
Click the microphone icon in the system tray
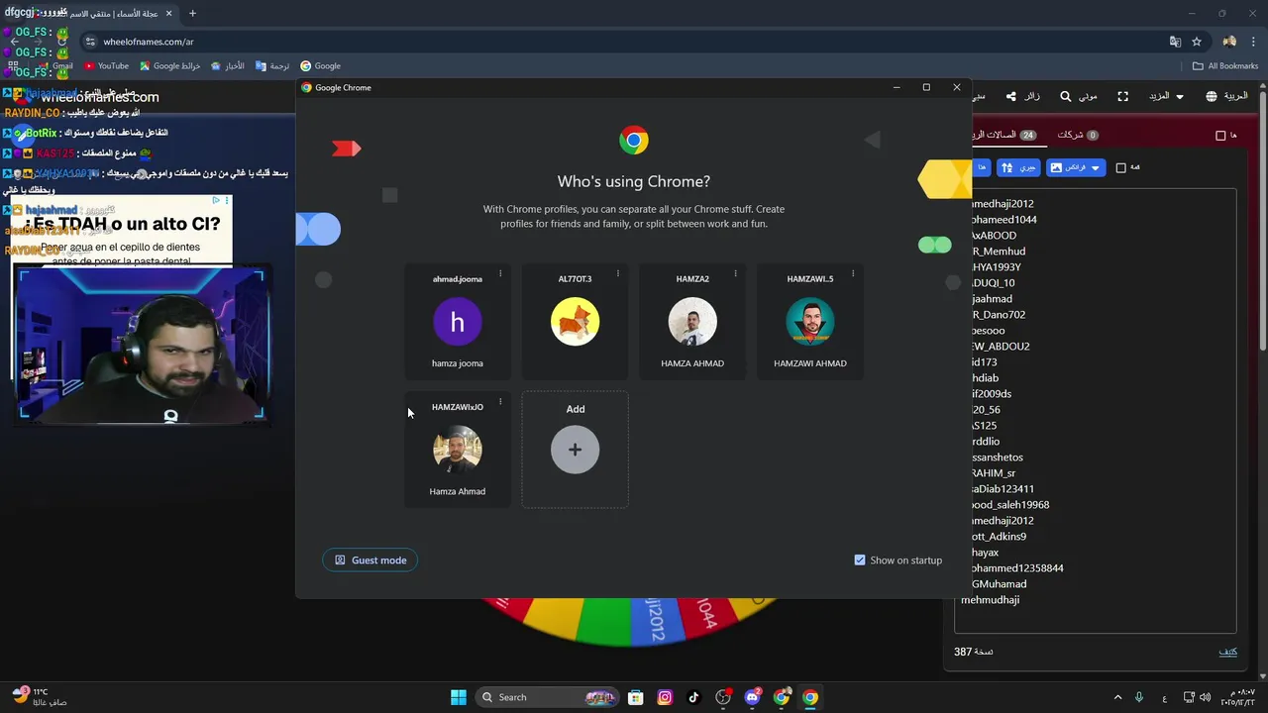tap(1139, 697)
